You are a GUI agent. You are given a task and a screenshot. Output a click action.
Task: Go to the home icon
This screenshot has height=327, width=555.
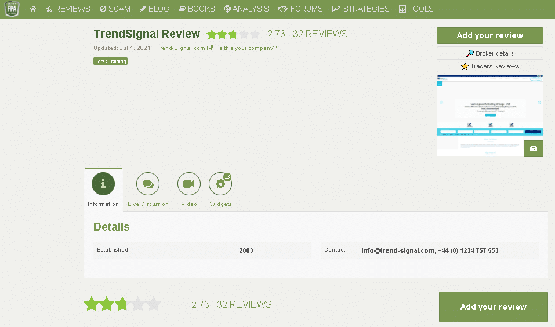[33, 9]
